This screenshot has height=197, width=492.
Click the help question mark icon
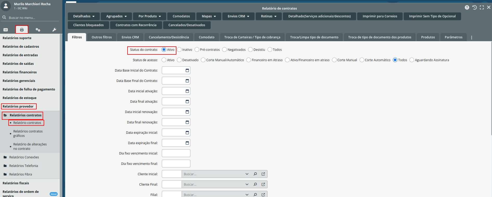pos(467,8)
